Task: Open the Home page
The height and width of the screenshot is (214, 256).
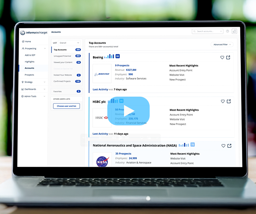Action: 26,41
